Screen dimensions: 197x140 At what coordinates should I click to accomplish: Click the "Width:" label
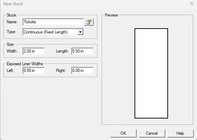(12, 51)
